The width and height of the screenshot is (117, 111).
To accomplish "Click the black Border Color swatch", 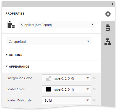I will tap(48, 89).
